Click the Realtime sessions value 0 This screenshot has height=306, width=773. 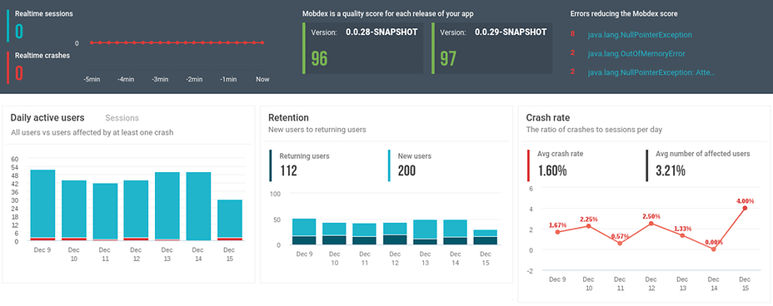pyautogui.click(x=18, y=32)
